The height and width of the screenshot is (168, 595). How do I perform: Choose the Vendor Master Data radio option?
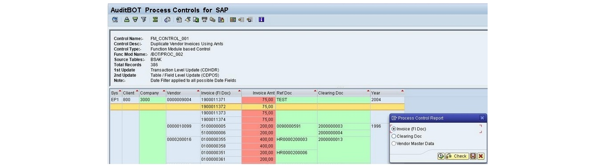[394, 143]
